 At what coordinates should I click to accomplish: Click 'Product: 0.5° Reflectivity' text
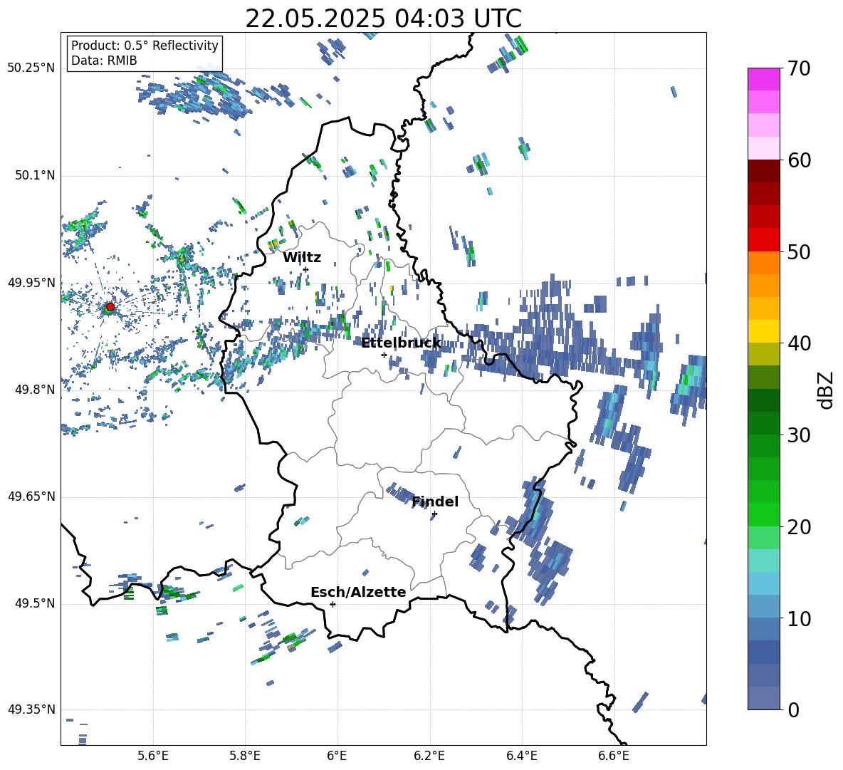click(x=145, y=45)
